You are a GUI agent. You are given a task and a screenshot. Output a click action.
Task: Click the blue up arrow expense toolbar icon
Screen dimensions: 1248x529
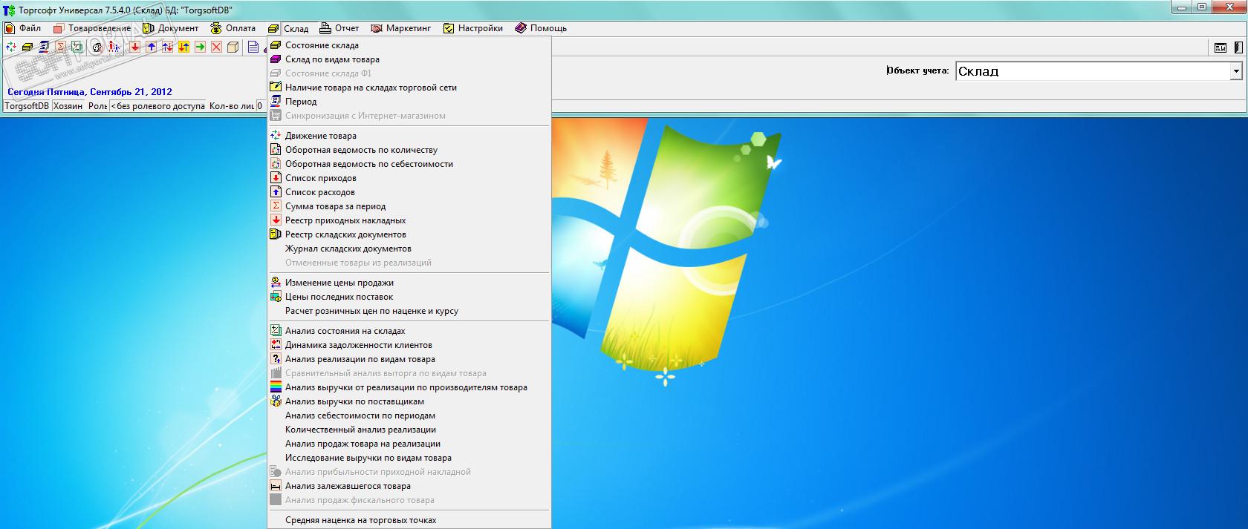click(x=151, y=47)
